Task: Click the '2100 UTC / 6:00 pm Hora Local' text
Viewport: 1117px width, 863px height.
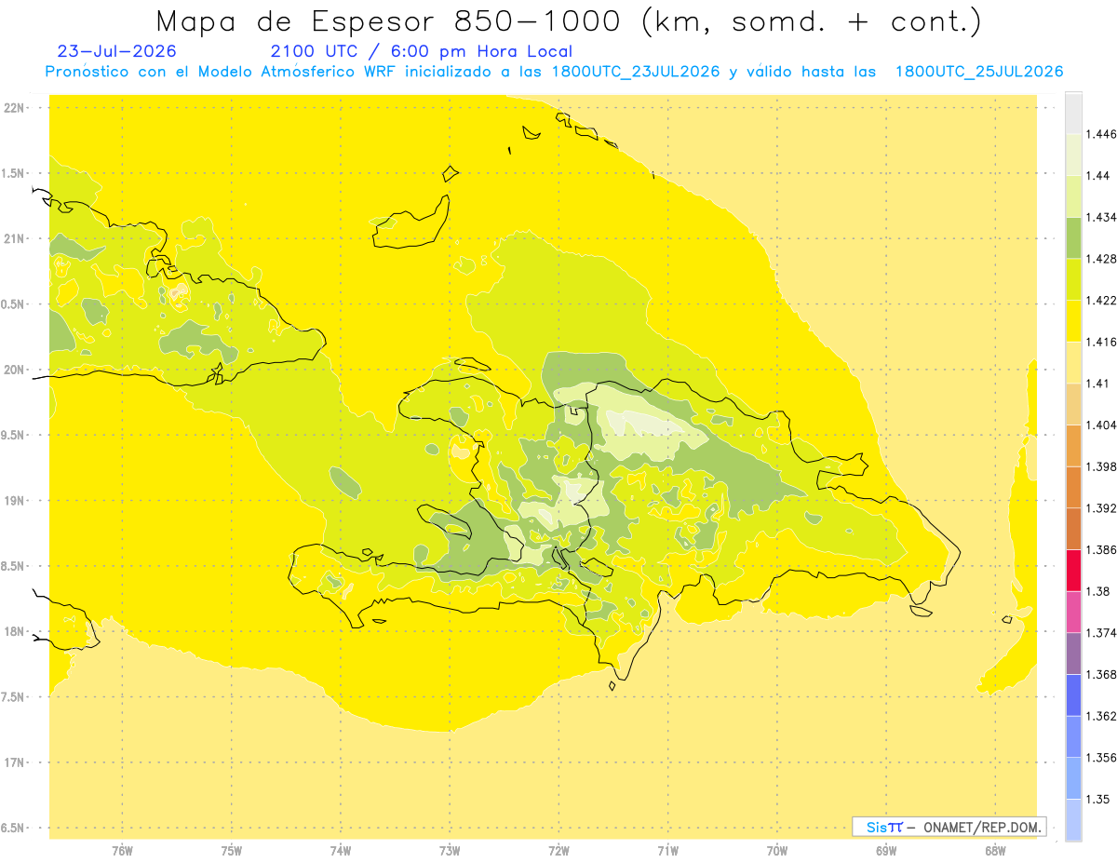Action: click(421, 51)
